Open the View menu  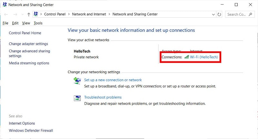[26, 23]
